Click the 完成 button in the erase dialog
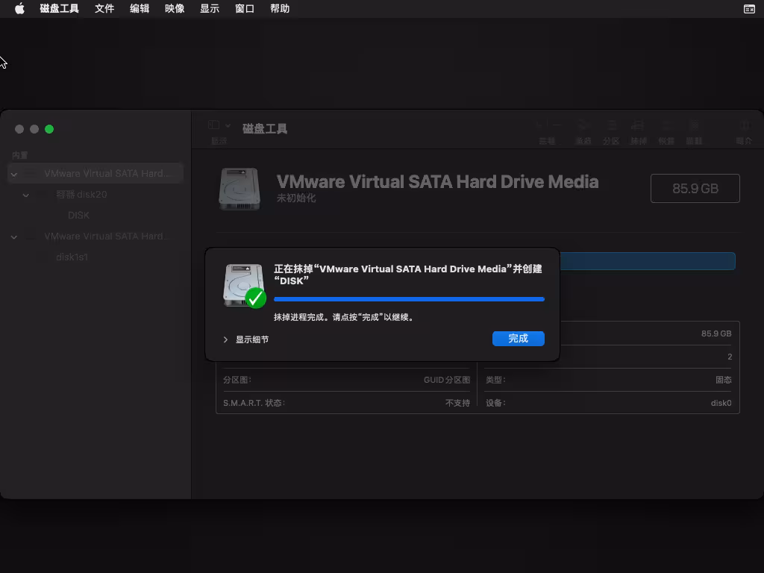This screenshot has height=573, width=764. point(518,339)
